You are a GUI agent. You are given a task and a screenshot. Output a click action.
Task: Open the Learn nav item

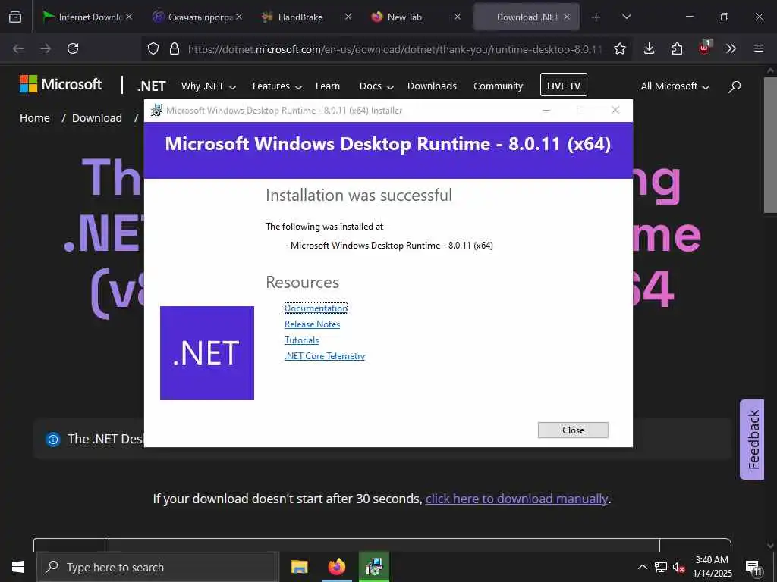(328, 86)
